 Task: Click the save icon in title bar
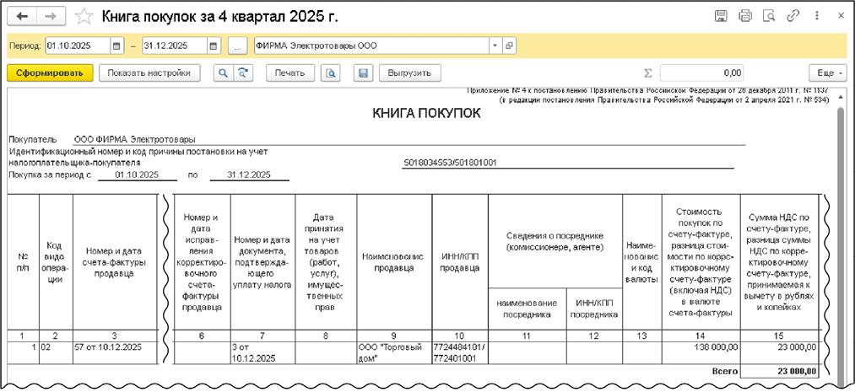tap(721, 16)
